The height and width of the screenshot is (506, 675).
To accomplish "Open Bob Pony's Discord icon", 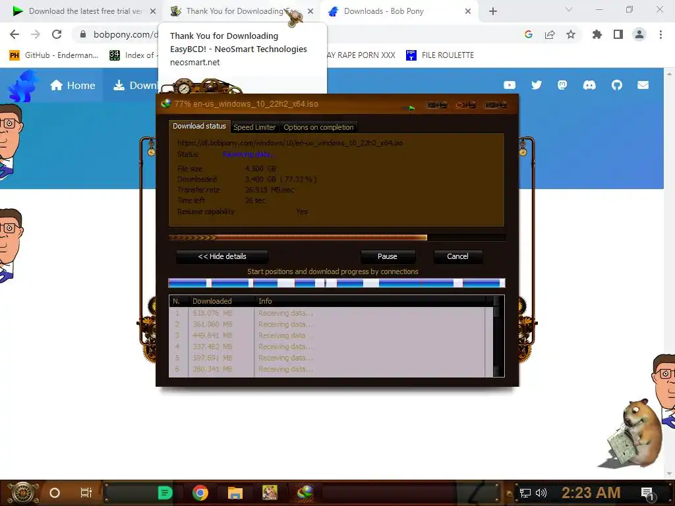I will [x=589, y=85].
